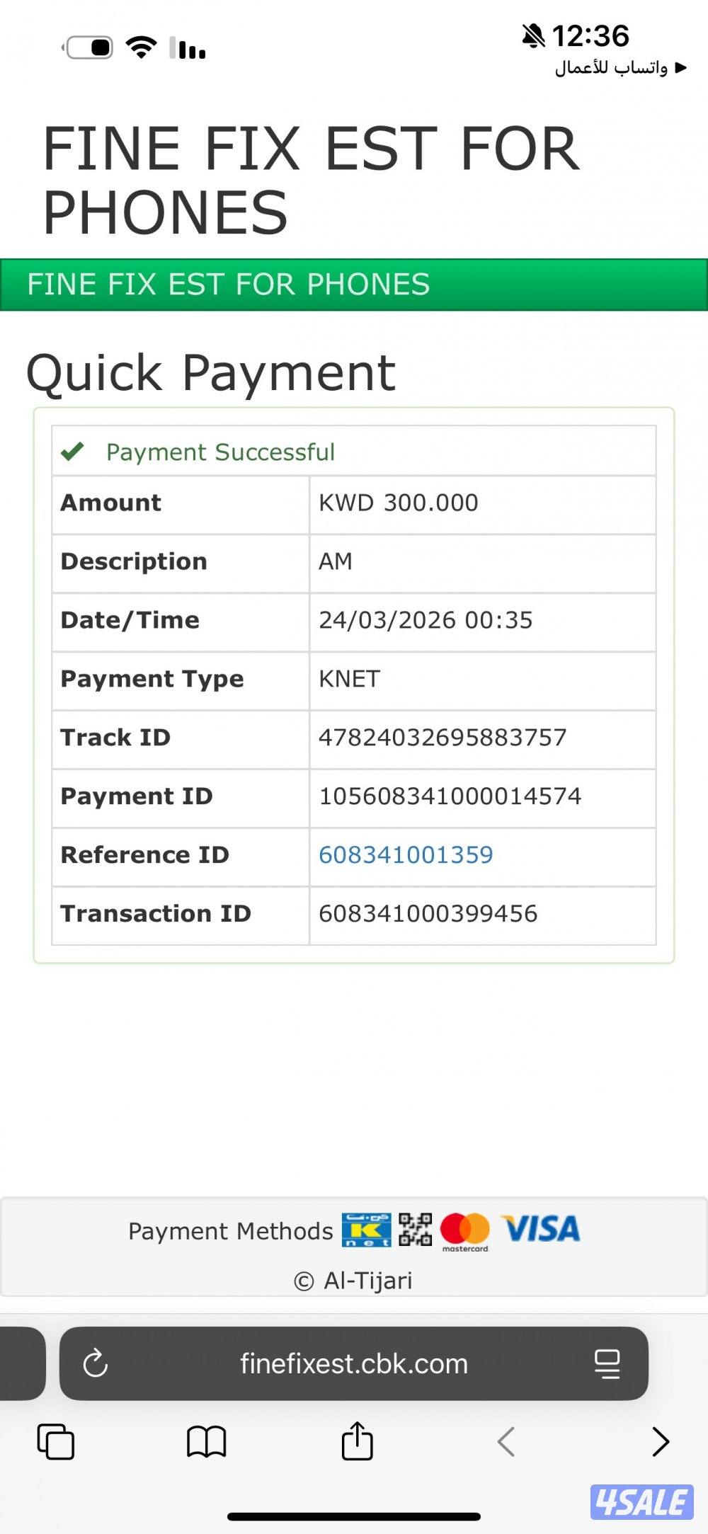Image resolution: width=708 pixels, height=1534 pixels.
Task: Open the page reader menu icon
Action: click(607, 1363)
